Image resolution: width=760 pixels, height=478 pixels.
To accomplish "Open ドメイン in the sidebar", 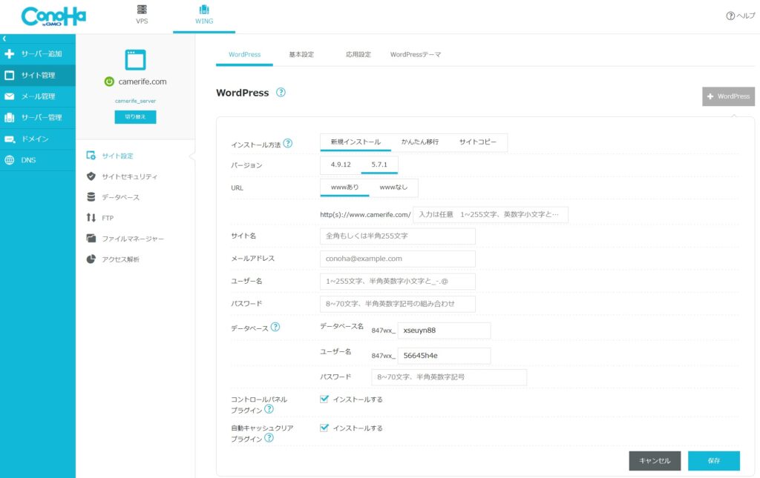I will [38, 139].
